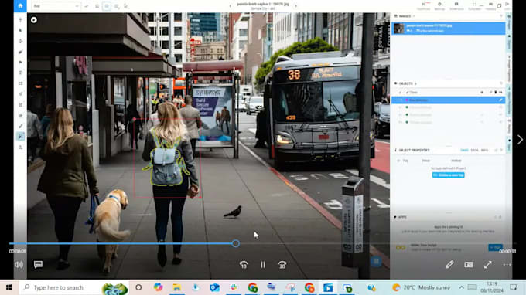Open Slack from the taskbar
This screenshot has height=295, width=526.
tap(234, 287)
